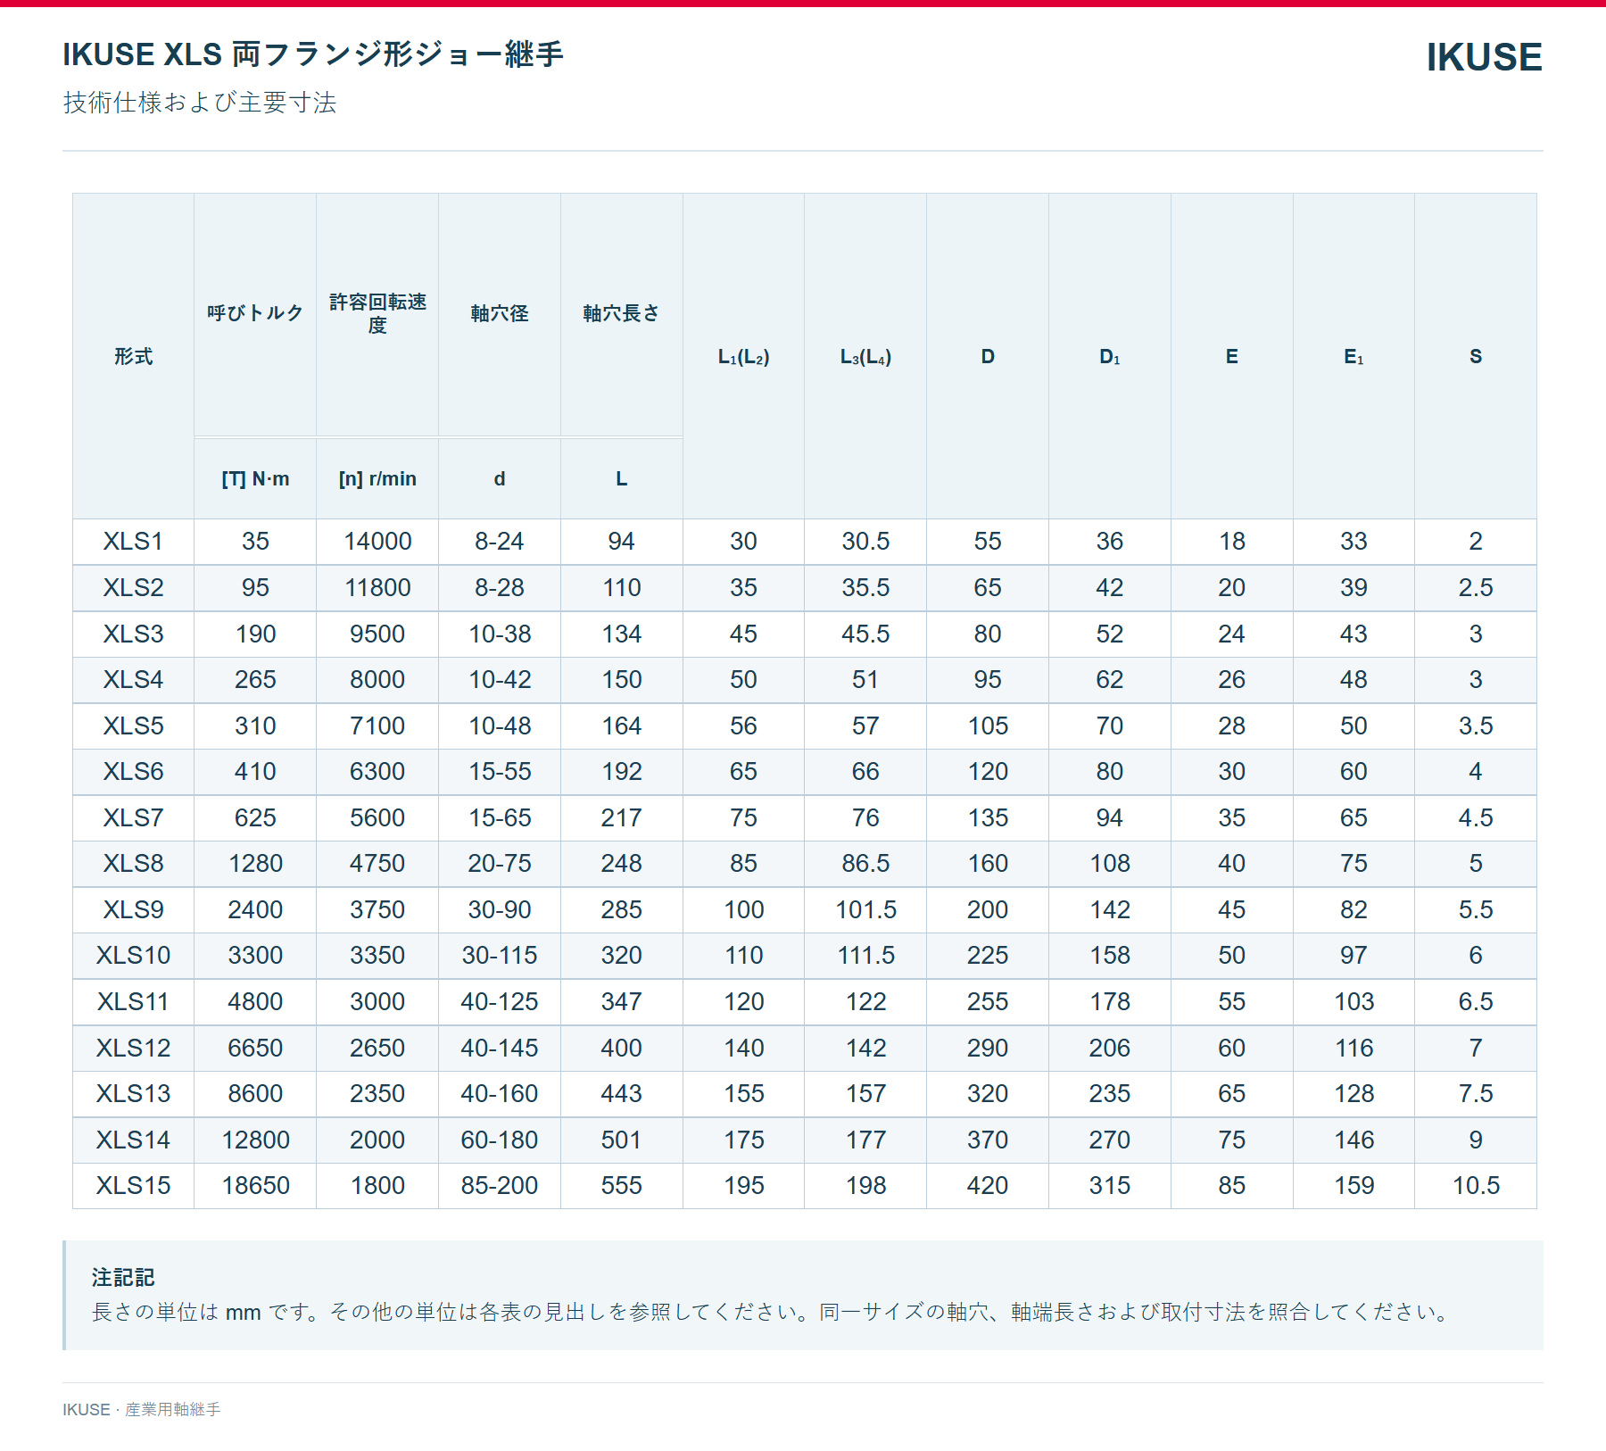Viewport: 1606px width, 1451px height.
Task: Click S value '10.5' in XLS15 row
Action: coord(1476,1185)
